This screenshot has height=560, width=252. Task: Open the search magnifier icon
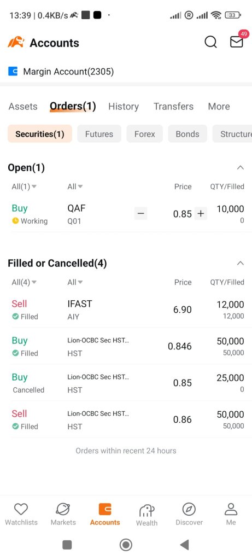[x=210, y=42]
